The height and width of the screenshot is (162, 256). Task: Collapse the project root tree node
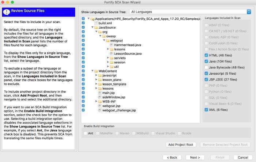tap(89, 19)
